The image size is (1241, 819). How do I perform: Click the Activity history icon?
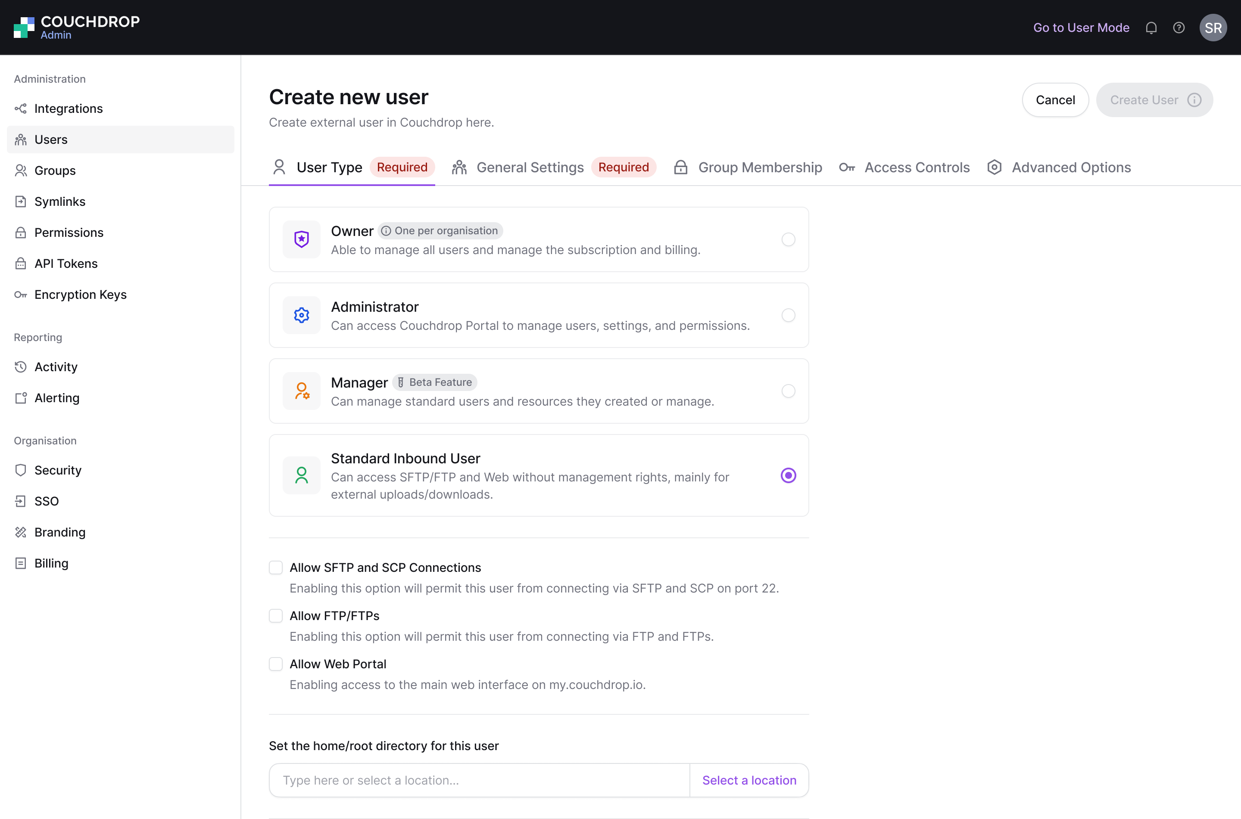click(20, 367)
